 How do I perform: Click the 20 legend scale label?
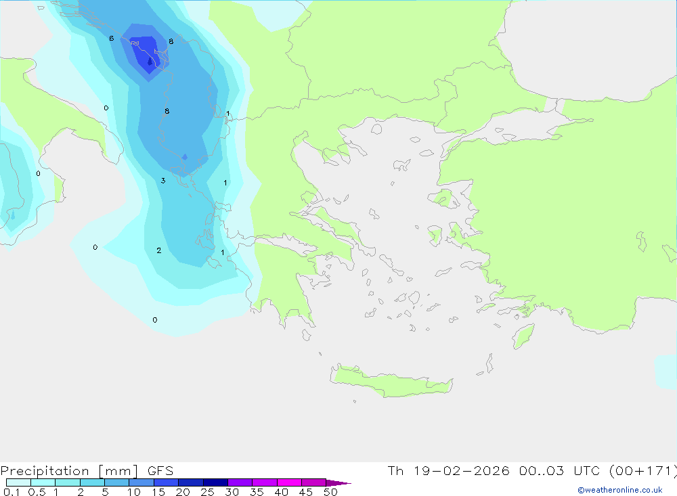[183, 492]
